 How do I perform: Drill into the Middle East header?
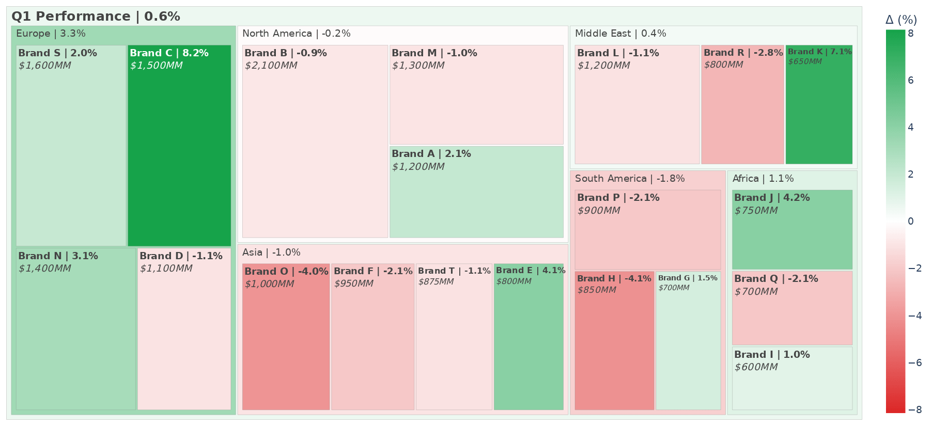pyautogui.click(x=620, y=34)
